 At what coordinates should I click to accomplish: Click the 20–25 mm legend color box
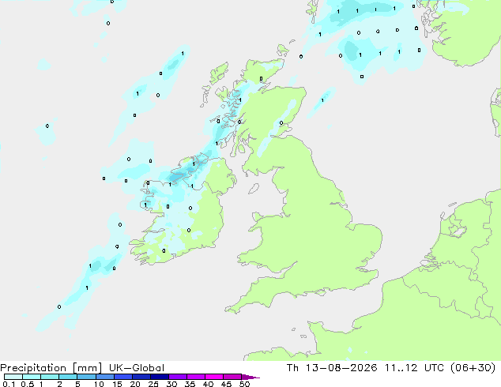pos(141,377)
